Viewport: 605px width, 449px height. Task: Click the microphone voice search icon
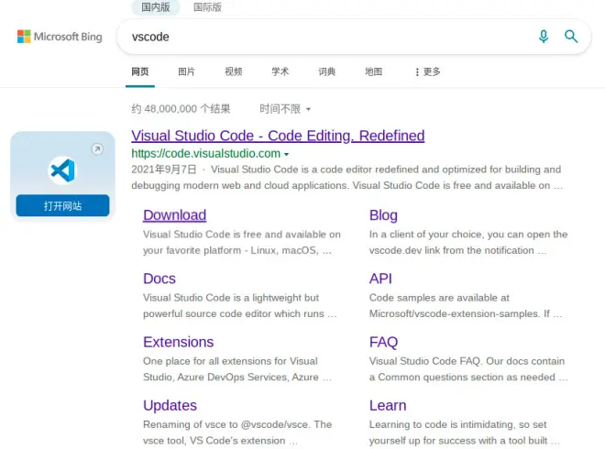pos(544,37)
